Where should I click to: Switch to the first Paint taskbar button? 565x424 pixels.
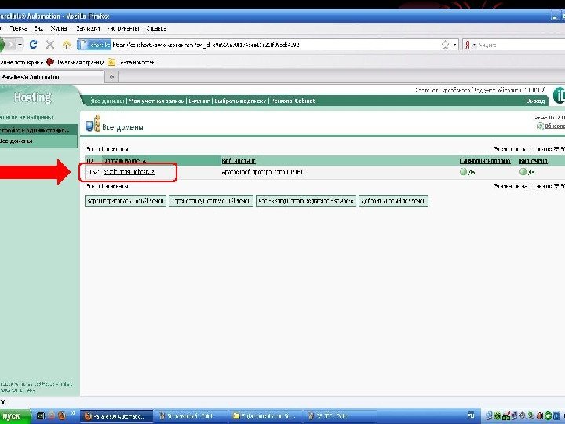[191, 416]
